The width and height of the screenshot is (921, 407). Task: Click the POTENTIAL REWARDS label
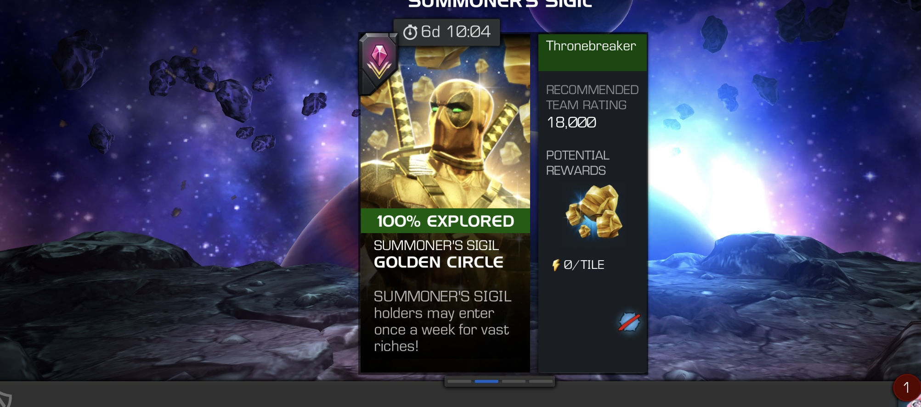tap(578, 163)
